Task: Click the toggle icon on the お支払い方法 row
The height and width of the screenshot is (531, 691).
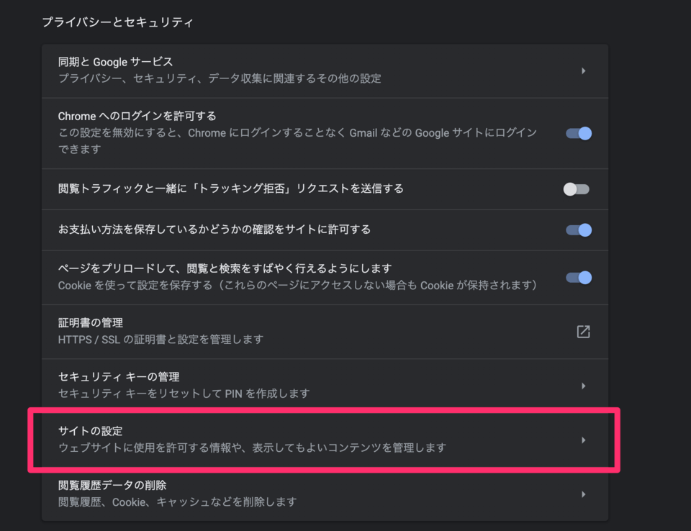Action: pos(578,230)
